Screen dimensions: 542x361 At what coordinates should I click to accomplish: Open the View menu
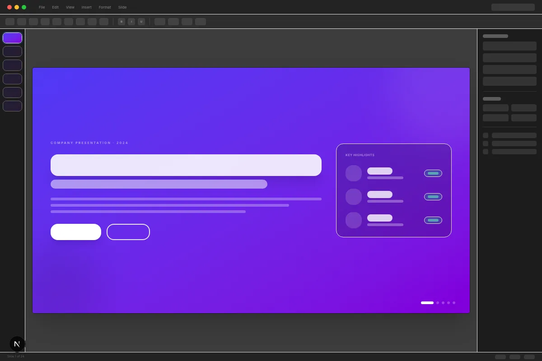[70, 7]
